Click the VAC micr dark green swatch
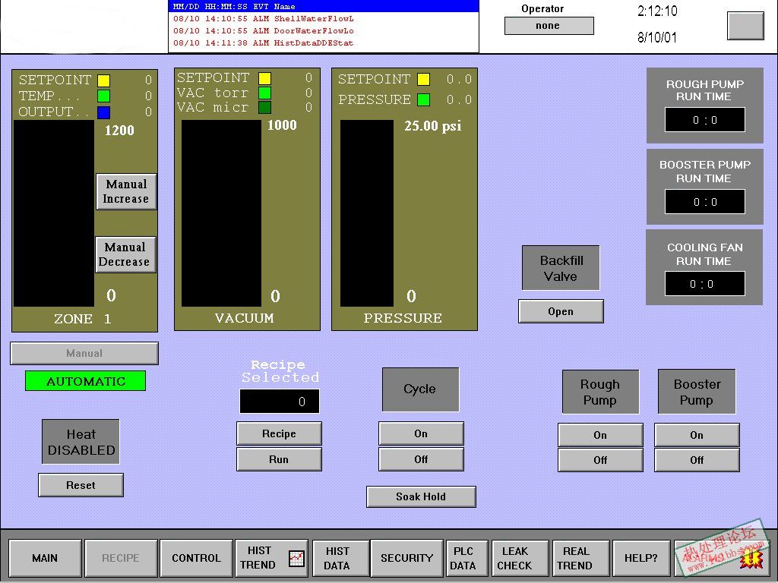Screen dimensions: 778x583 (x=265, y=107)
